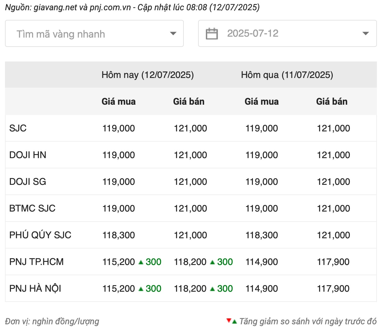The image size is (385, 333).
Task: Click the date text 2025-07-12
Action: [x=253, y=34]
